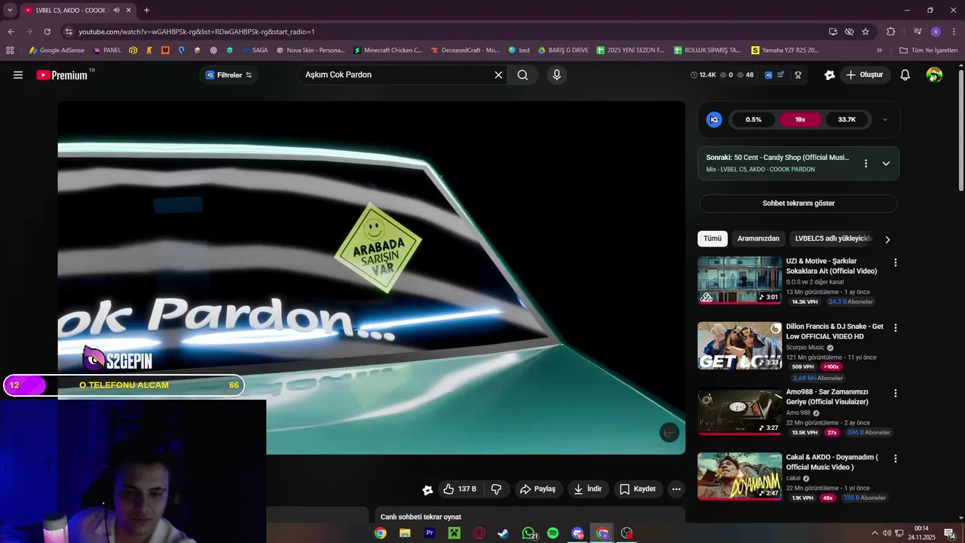Click the vidIQ round logo in score panel
965x543 pixels.
click(x=714, y=119)
